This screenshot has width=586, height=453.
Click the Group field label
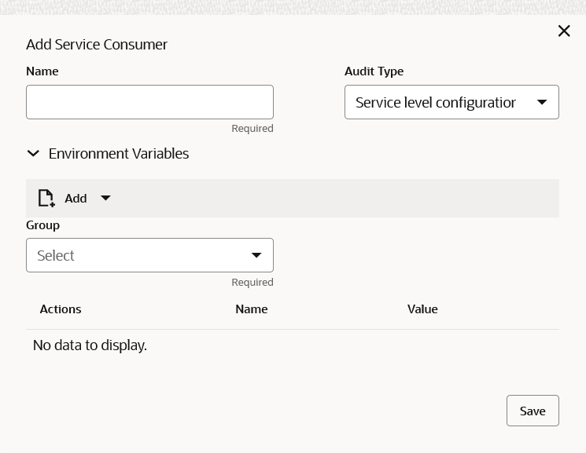point(42,225)
